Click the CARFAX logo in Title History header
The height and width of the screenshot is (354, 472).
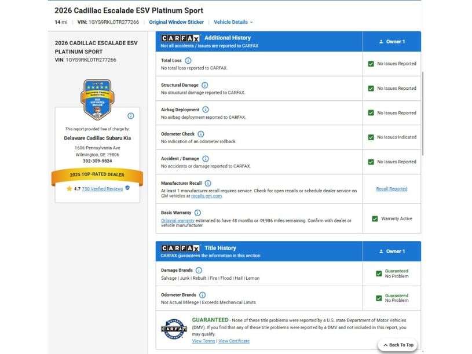(x=180, y=248)
